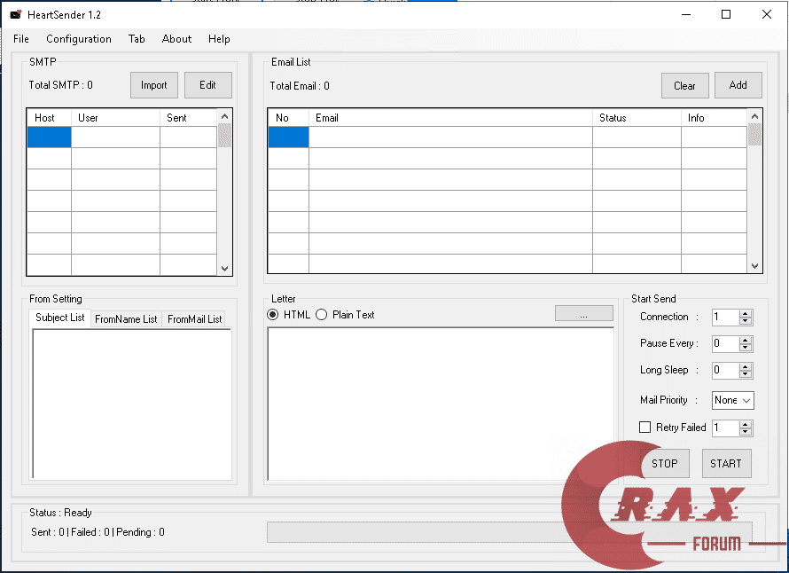Viewport: 789px width, 573px height.
Task: Enable the Retry Failed checkbox
Action: tap(645, 428)
